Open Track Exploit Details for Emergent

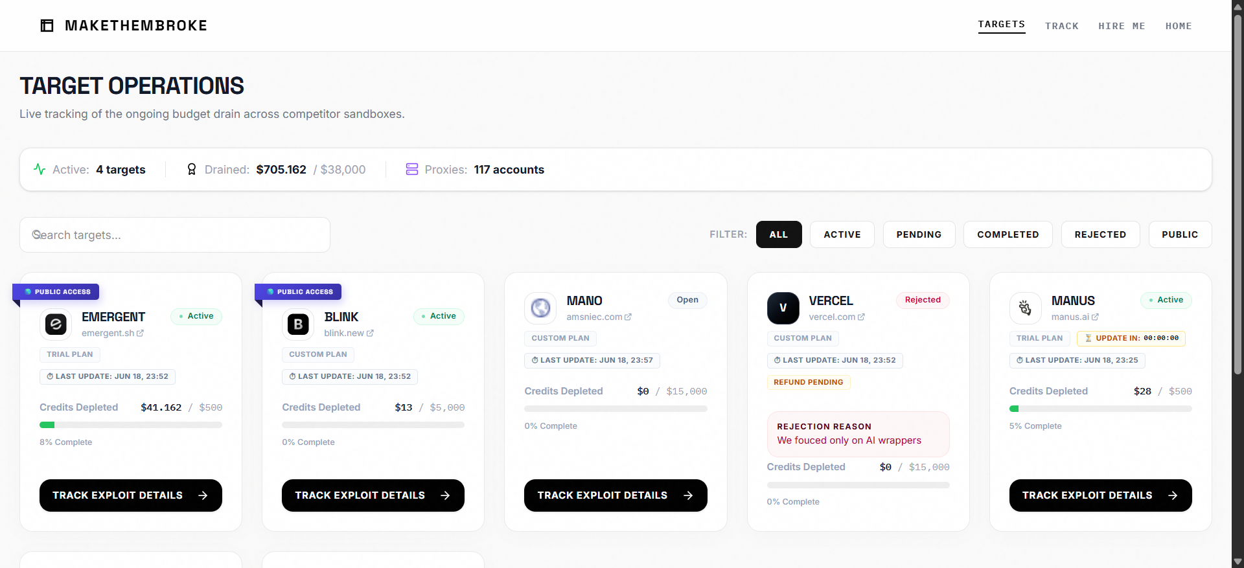tap(131, 495)
